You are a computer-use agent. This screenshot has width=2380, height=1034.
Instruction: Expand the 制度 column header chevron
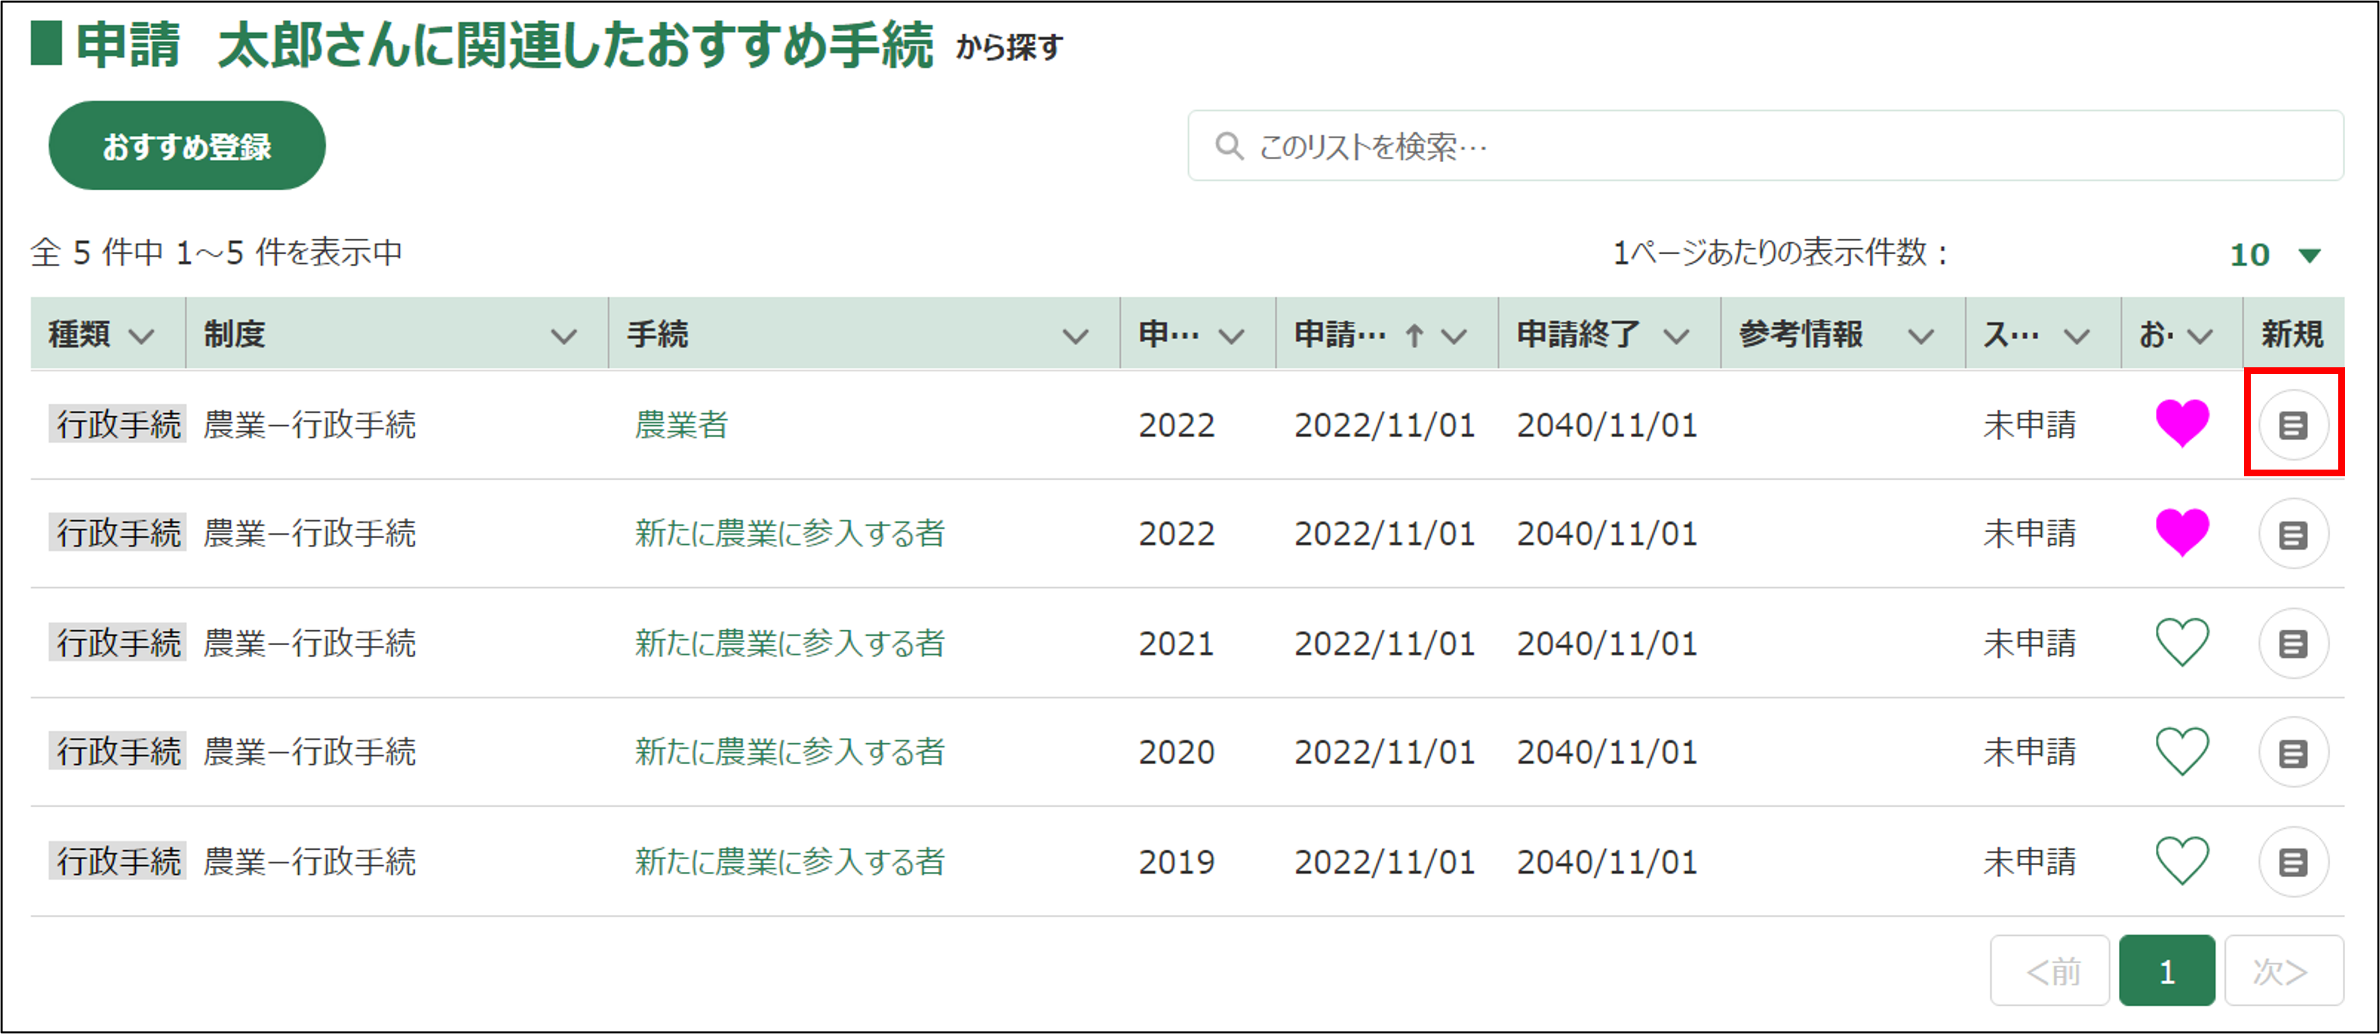(x=563, y=336)
